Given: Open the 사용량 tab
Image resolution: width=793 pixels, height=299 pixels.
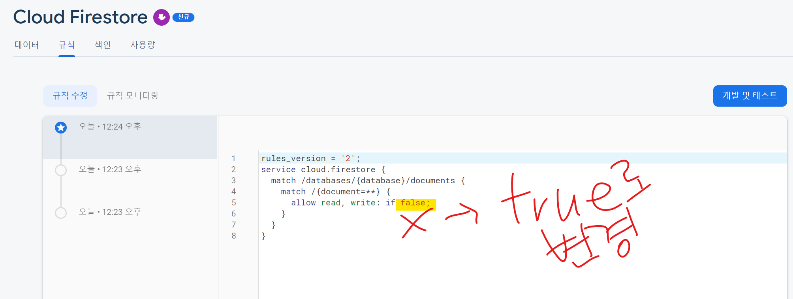Looking at the screenshot, I should (143, 45).
